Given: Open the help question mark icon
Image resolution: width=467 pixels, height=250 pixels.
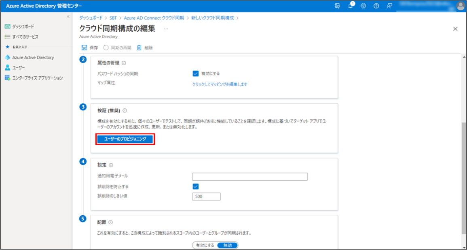Looking at the screenshot, I should tap(376, 6).
